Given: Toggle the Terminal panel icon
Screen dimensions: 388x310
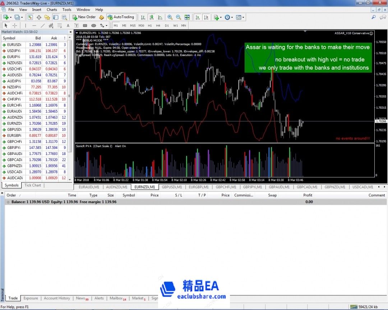Looking at the screenshot, I should 56,17.
